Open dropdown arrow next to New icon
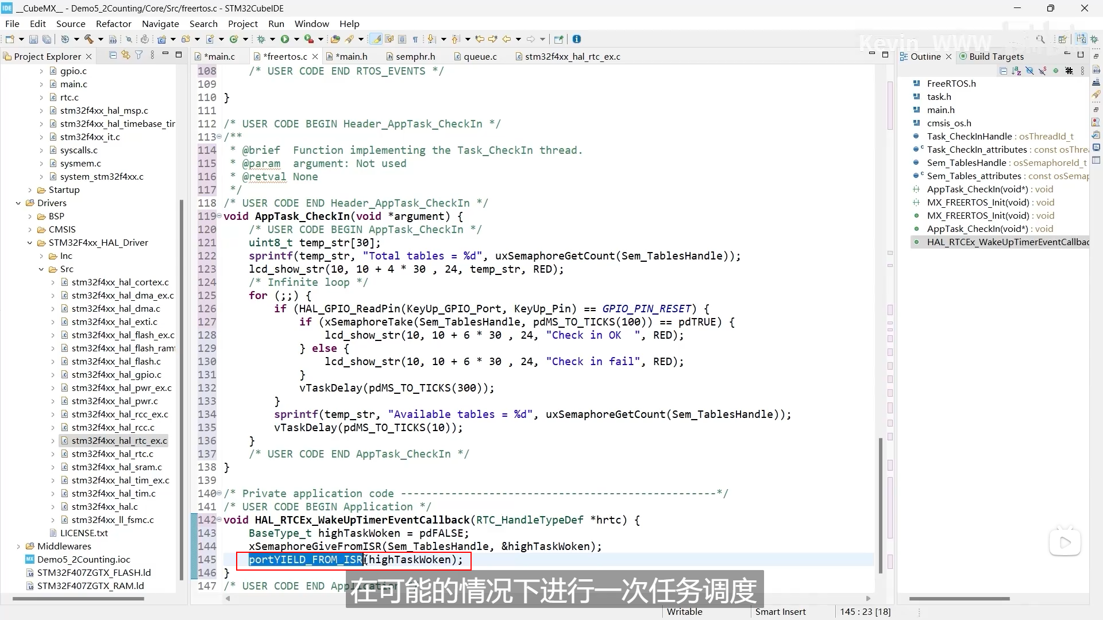This screenshot has width=1103, height=620. click(21, 39)
